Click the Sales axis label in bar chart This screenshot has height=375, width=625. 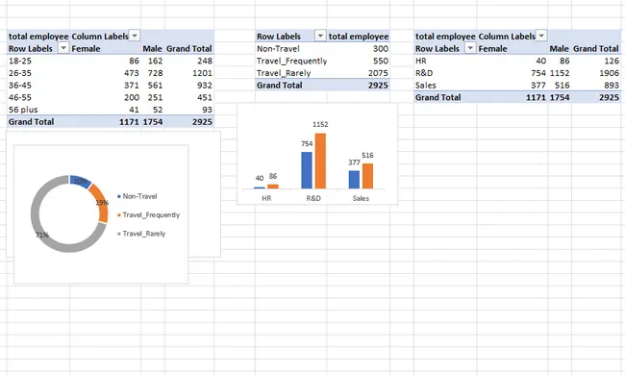pyautogui.click(x=361, y=198)
